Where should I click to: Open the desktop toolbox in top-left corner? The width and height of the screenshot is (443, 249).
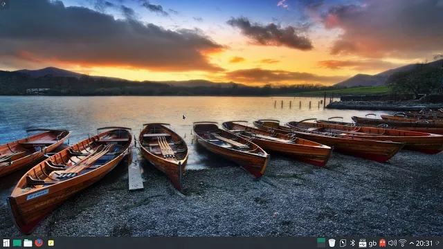(x=4, y=4)
